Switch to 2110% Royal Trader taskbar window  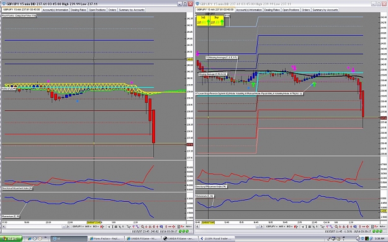point(217,238)
